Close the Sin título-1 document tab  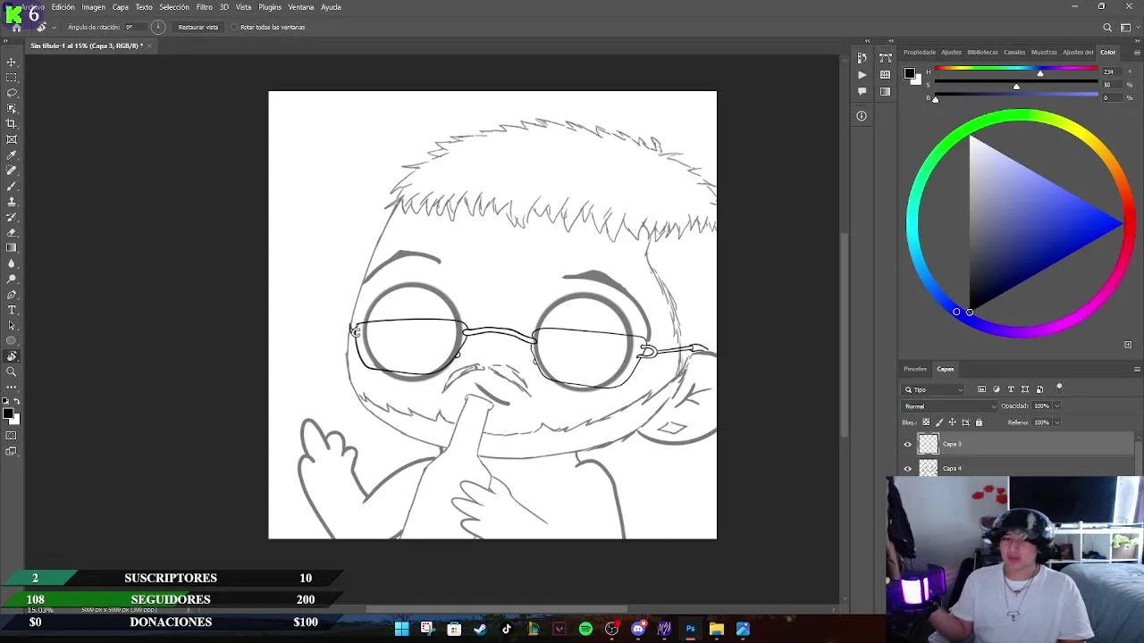pyautogui.click(x=149, y=46)
